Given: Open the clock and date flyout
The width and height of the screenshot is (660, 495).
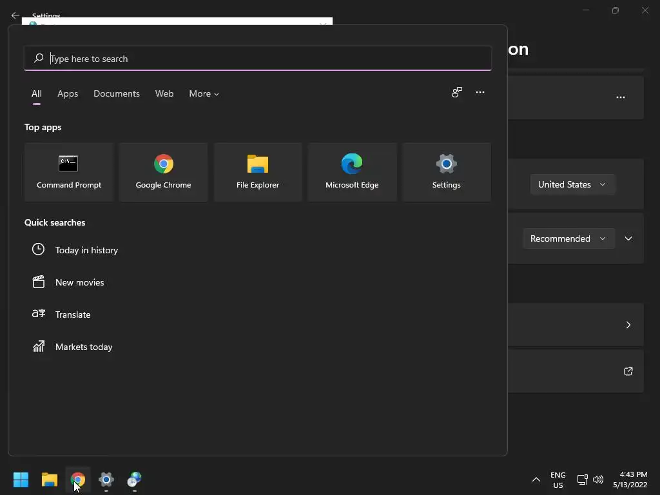Looking at the screenshot, I should coord(630,480).
